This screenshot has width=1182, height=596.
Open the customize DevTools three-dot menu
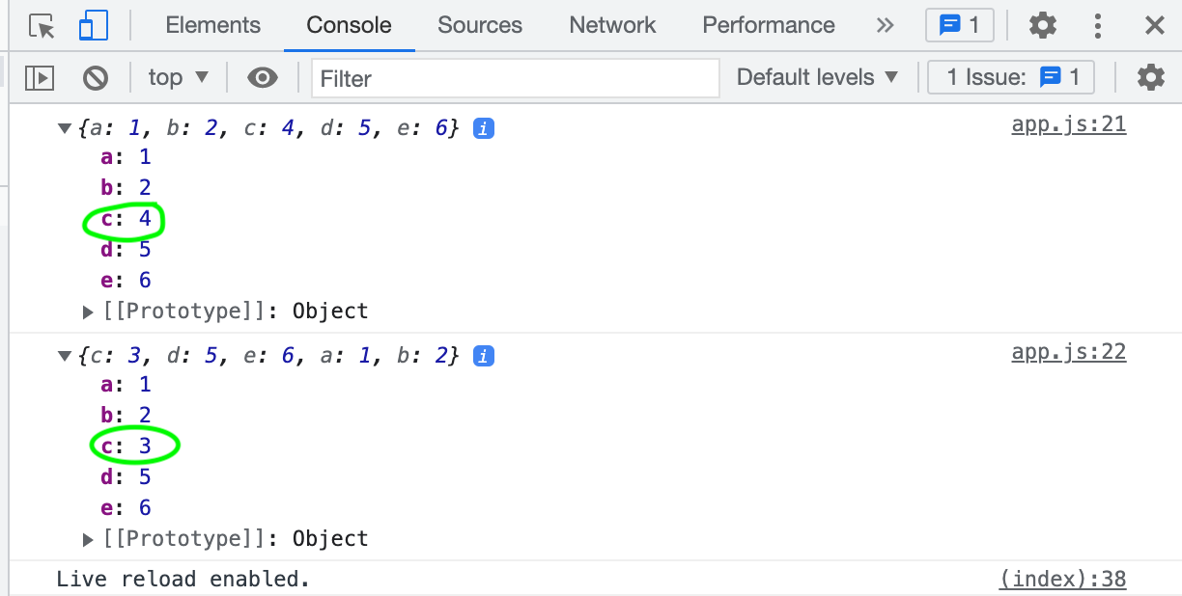1098,25
